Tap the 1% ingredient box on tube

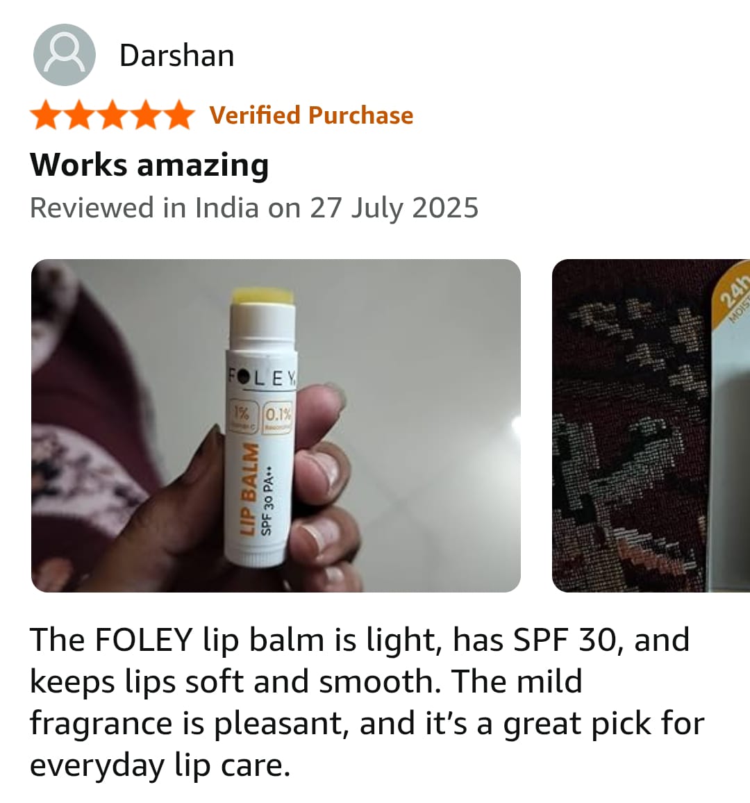[x=242, y=415]
